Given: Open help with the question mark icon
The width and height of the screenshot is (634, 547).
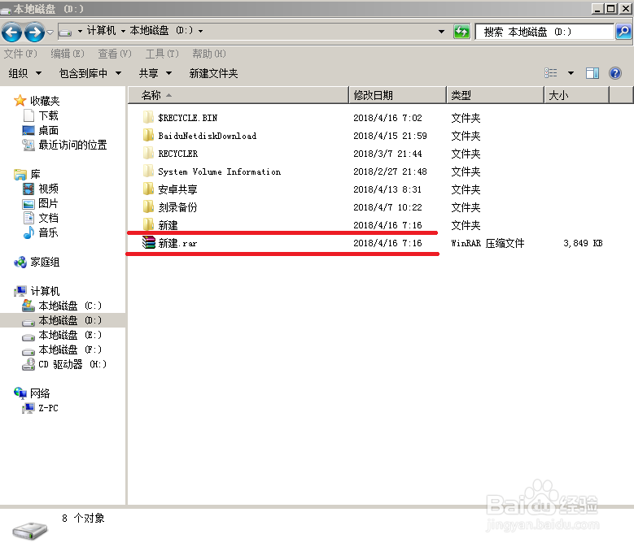Looking at the screenshot, I should point(615,73).
